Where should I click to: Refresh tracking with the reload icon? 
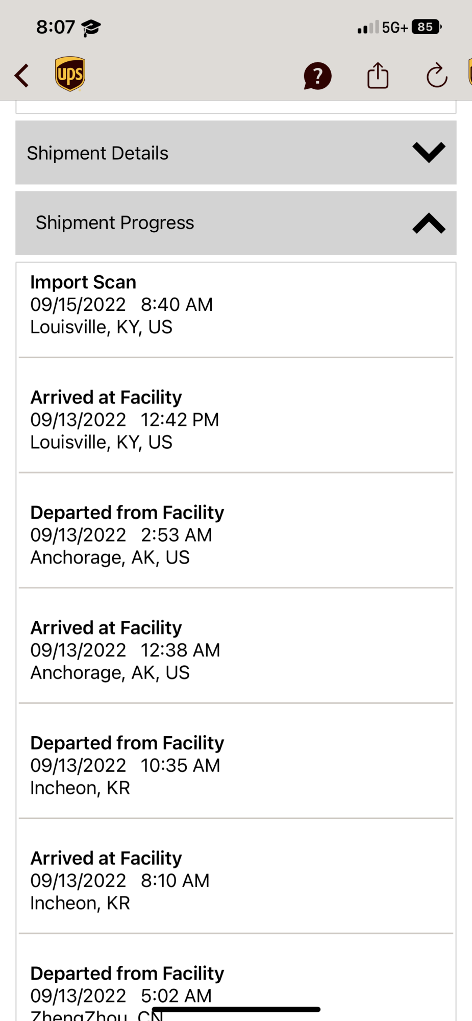point(437,76)
